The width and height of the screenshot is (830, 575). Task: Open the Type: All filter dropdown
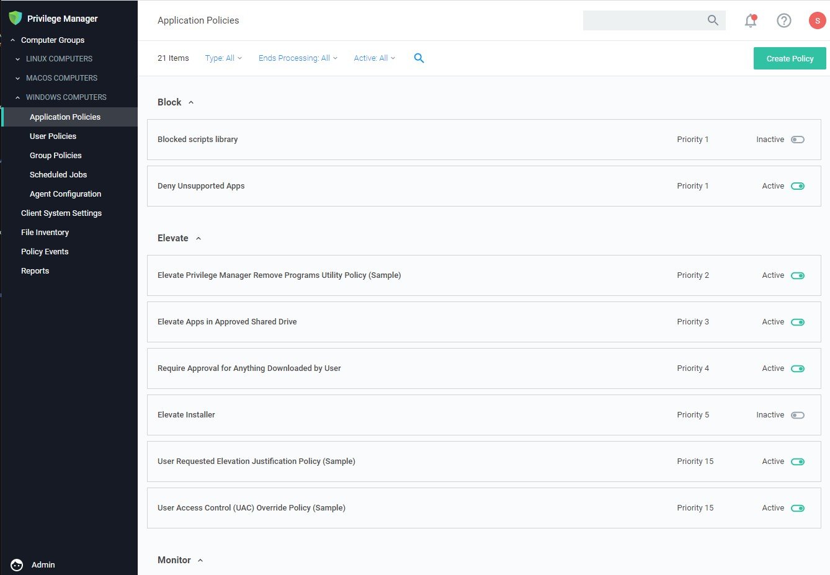click(223, 58)
